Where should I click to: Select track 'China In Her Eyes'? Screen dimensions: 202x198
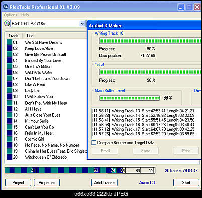56,151
